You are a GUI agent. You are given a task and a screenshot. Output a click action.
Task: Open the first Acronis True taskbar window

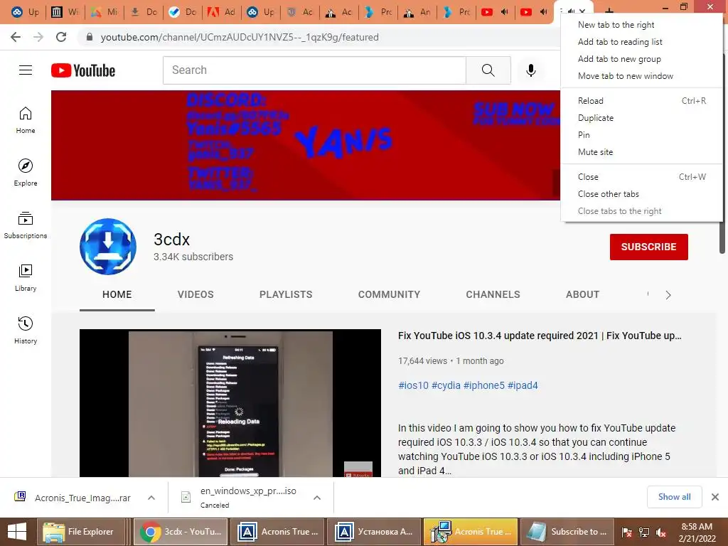point(277,532)
